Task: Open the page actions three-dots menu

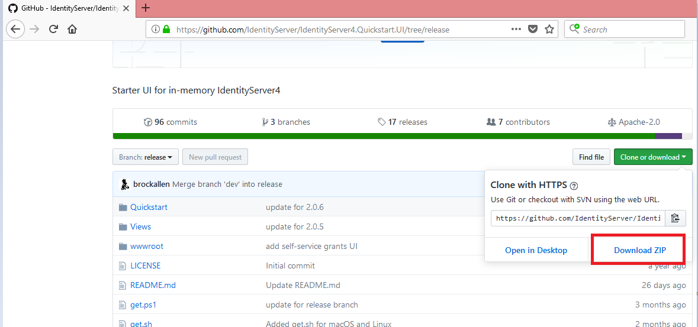Action: 516,30
